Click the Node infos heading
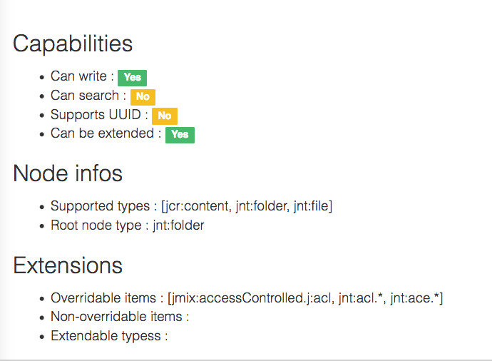Image resolution: width=492 pixels, height=361 pixels. 68,173
